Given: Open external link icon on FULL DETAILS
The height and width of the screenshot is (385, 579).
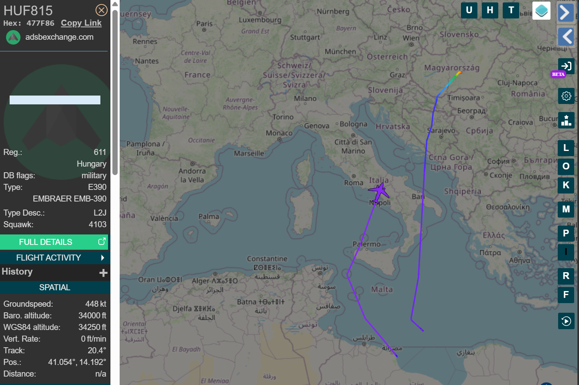Looking at the screenshot, I should (x=102, y=242).
